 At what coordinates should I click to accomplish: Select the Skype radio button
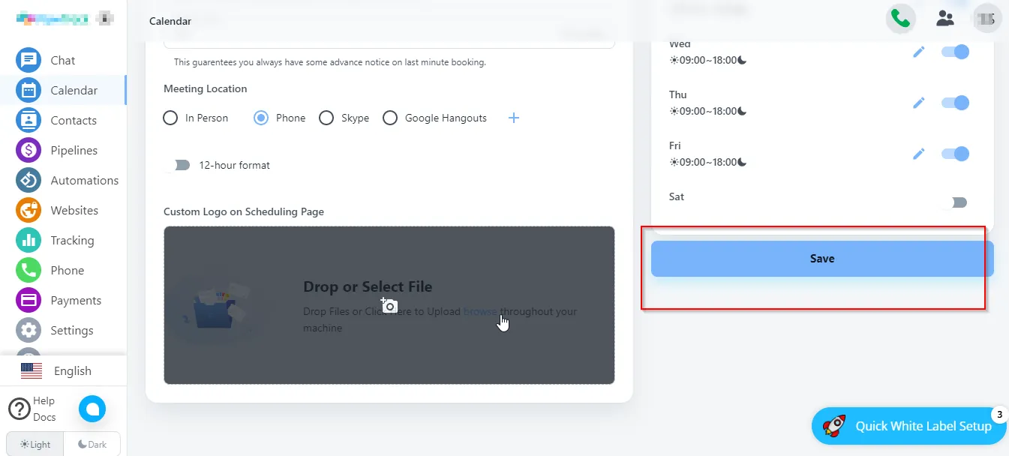(326, 118)
